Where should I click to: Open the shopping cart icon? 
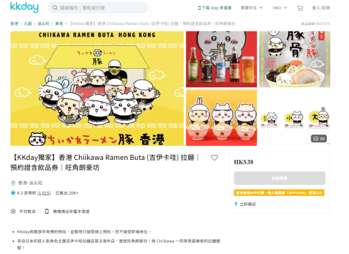(x=300, y=8)
